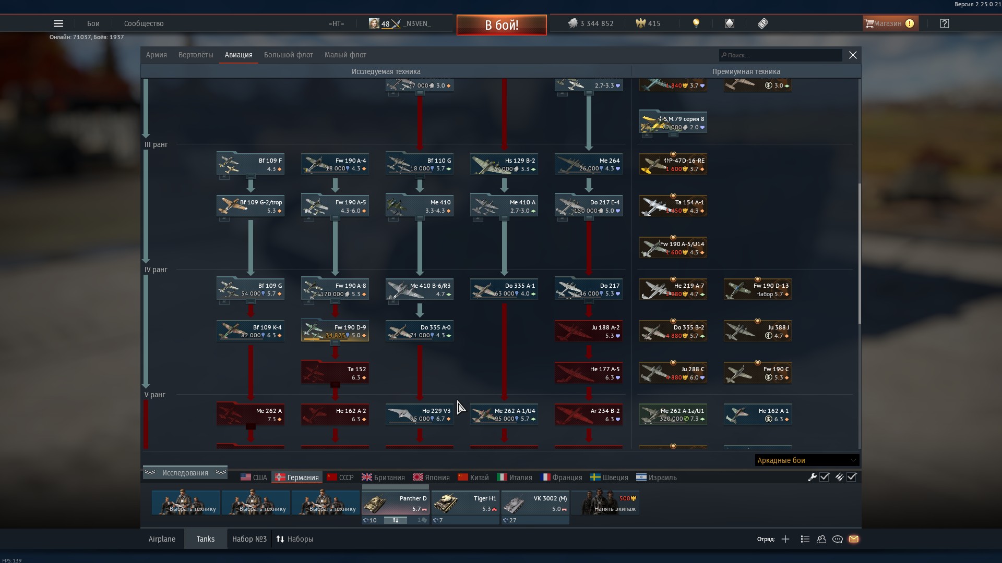Select the Fw 190 D-9 aircraft
1002x563 pixels.
coord(335,331)
